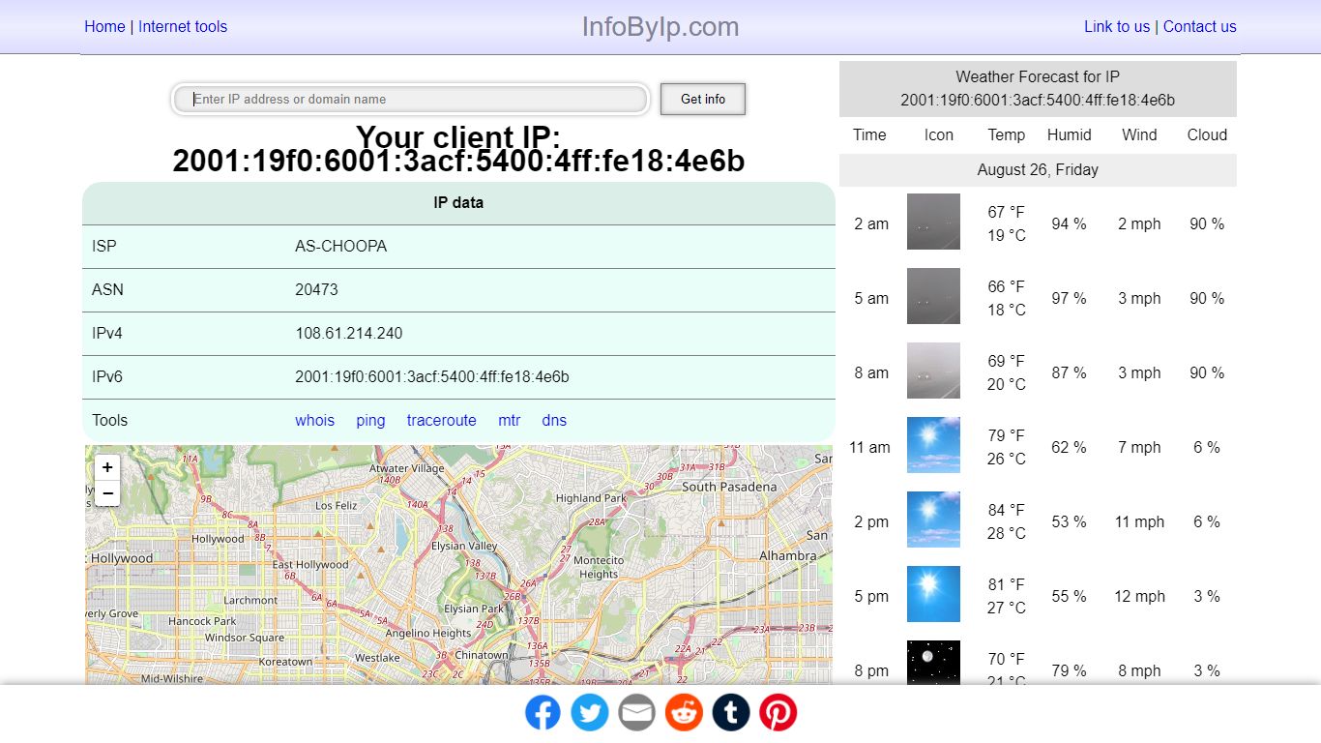Click the Temp column header
This screenshot has width=1321, height=743.
click(1007, 134)
